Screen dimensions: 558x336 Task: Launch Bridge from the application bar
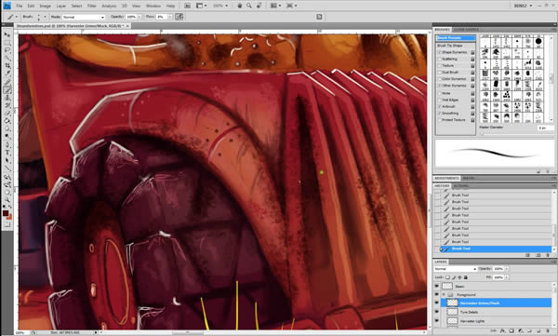[188, 6]
